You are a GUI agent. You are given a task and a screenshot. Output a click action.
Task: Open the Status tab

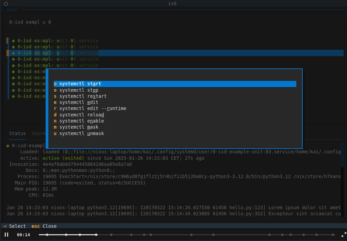17,133
